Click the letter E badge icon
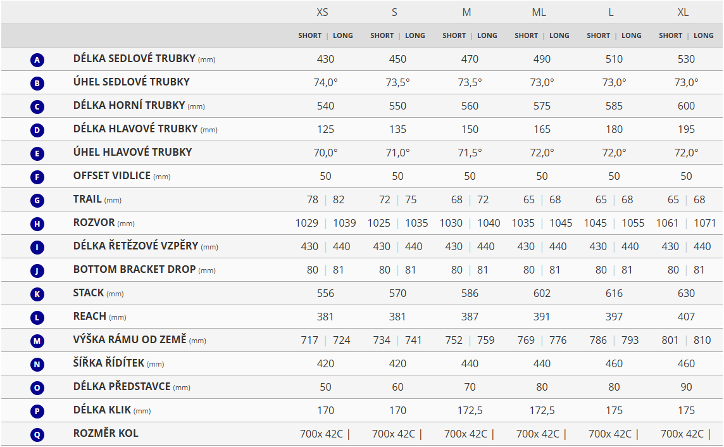Viewport: 724px width, 447px height. [37, 154]
